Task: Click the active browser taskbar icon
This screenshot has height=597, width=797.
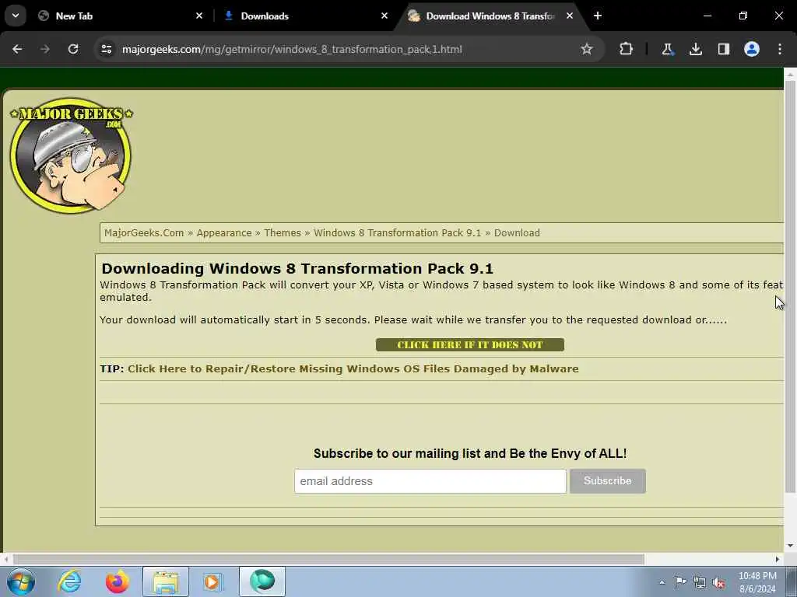Action: tap(262, 581)
